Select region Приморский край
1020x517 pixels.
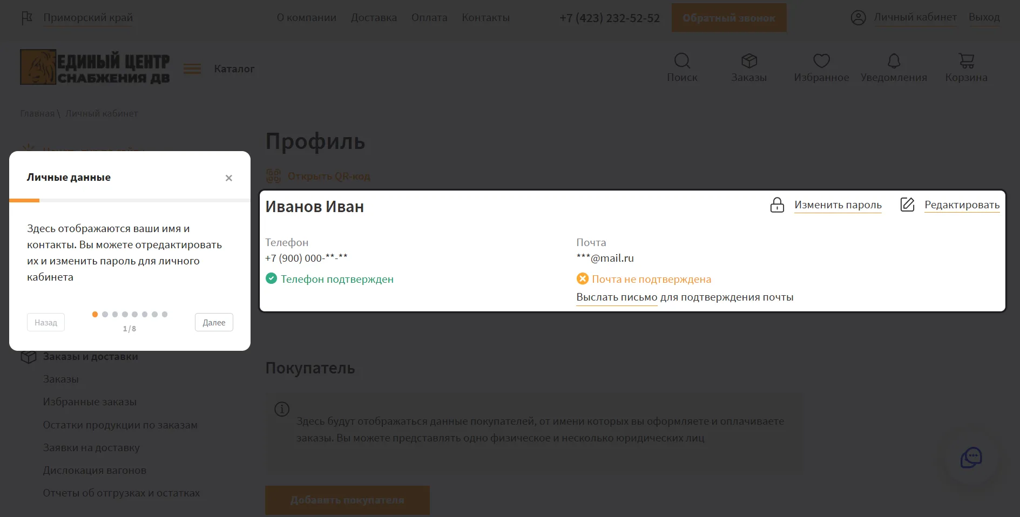click(88, 18)
